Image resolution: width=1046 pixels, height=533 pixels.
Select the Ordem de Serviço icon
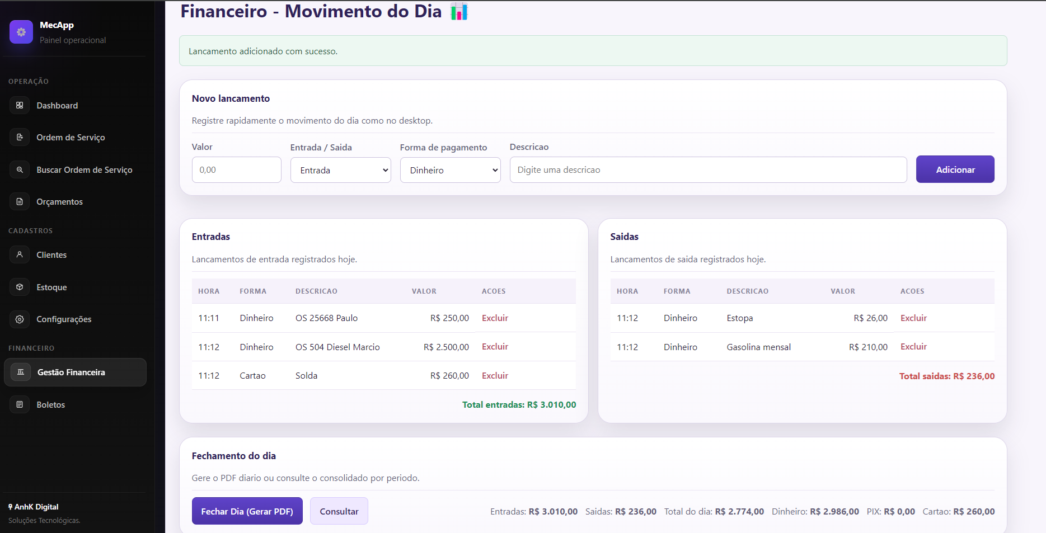tap(20, 137)
